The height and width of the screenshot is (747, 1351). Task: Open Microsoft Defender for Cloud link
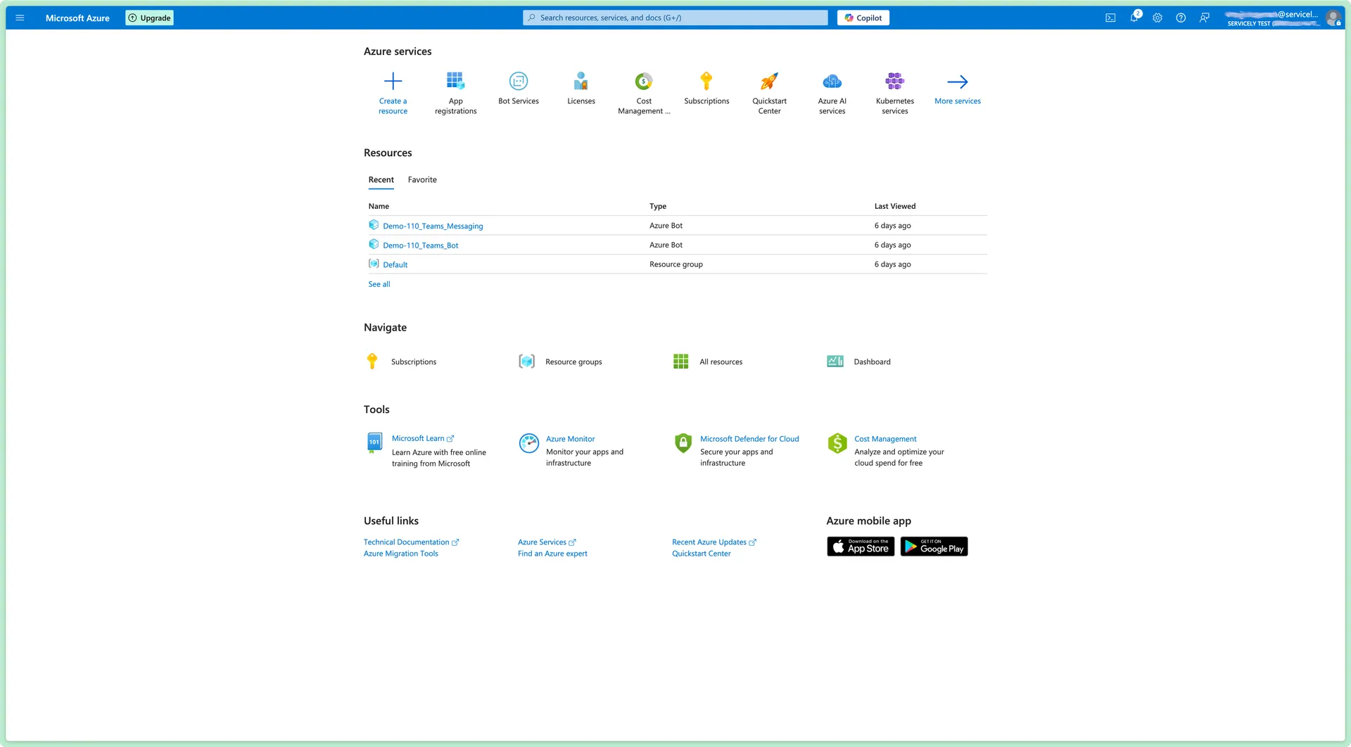749,439
